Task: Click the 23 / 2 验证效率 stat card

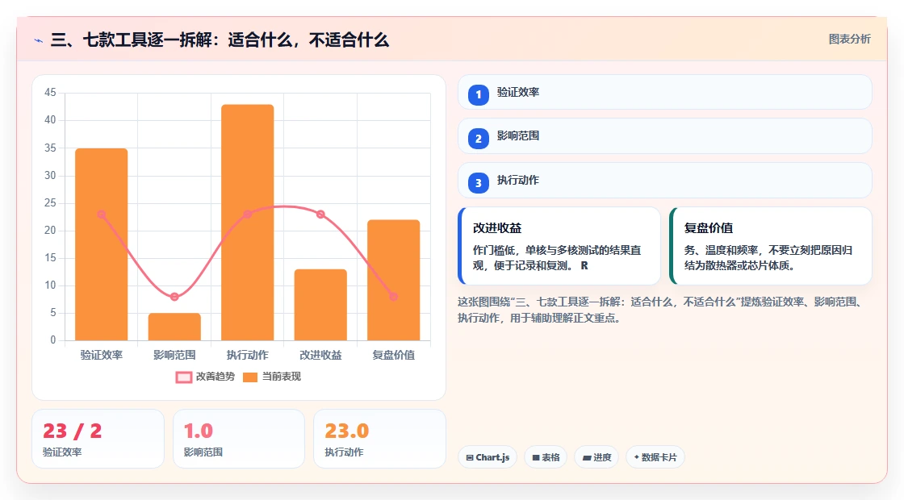Action: [x=98, y=439]
